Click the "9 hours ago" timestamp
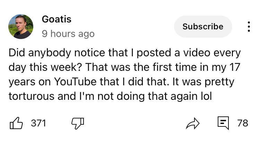Screen dimensions: 260x143 pyautogui.click(x=68, y=34)
